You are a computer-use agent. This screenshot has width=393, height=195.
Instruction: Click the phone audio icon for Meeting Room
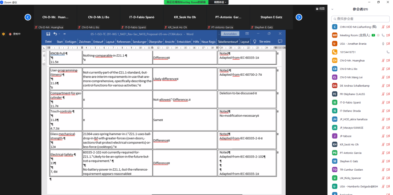(383, 35)
